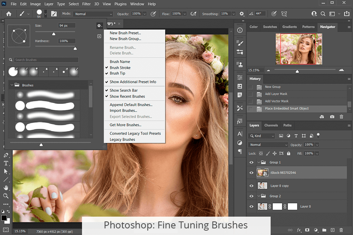The width and height of the screenshot is (353, 235).
Task: Open the Filter menu
Action: pyautogui.click(x=86, y=4)
